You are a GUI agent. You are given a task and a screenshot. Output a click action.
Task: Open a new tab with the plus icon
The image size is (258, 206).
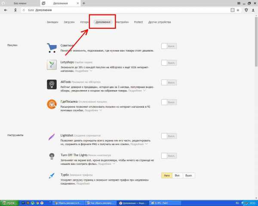point(84,3)
